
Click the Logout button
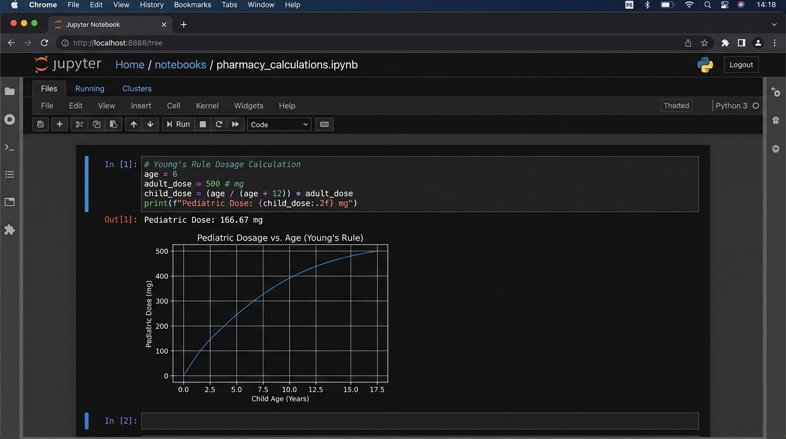(741, 65)
